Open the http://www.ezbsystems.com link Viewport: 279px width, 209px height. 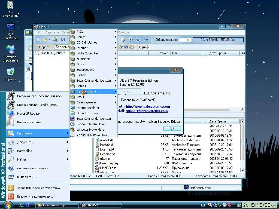click(148, 107)
